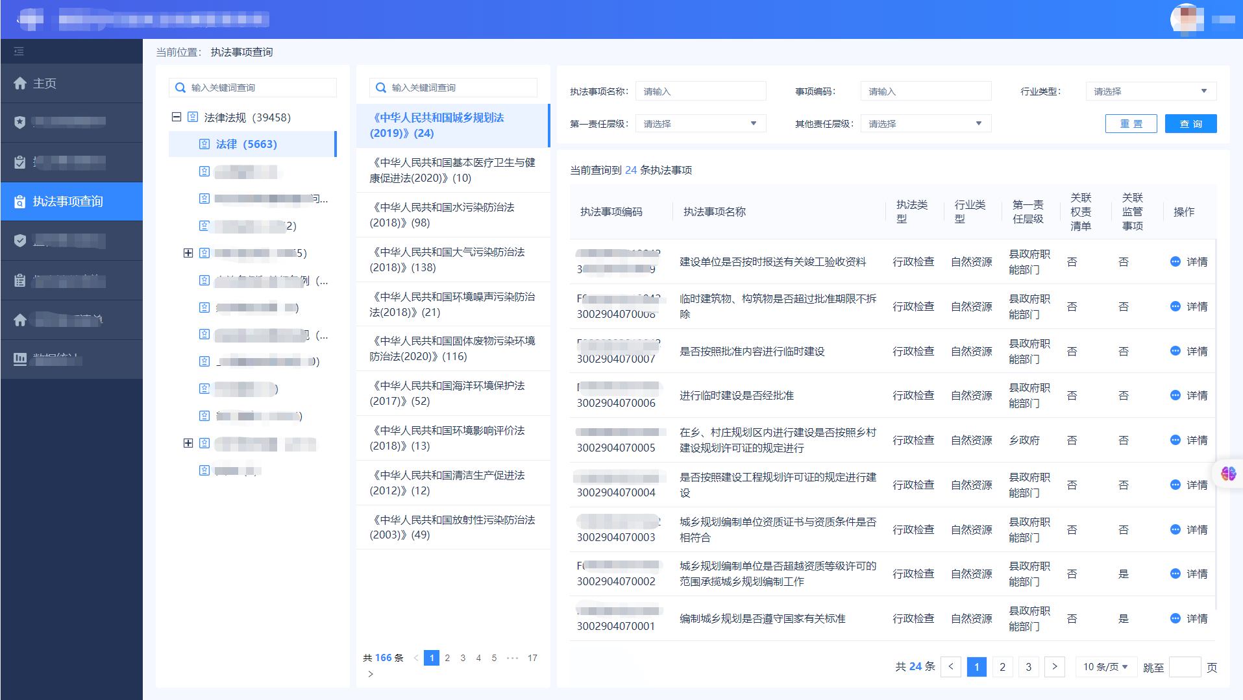Collapse the sidebar using the hamburger icon
1243x700 pixels.
(19, 51)
